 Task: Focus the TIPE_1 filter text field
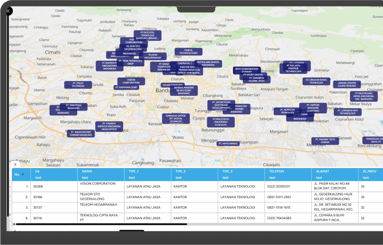(x=147, y=178)
